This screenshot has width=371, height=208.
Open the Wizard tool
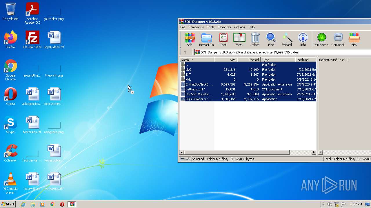pos(287,39)
